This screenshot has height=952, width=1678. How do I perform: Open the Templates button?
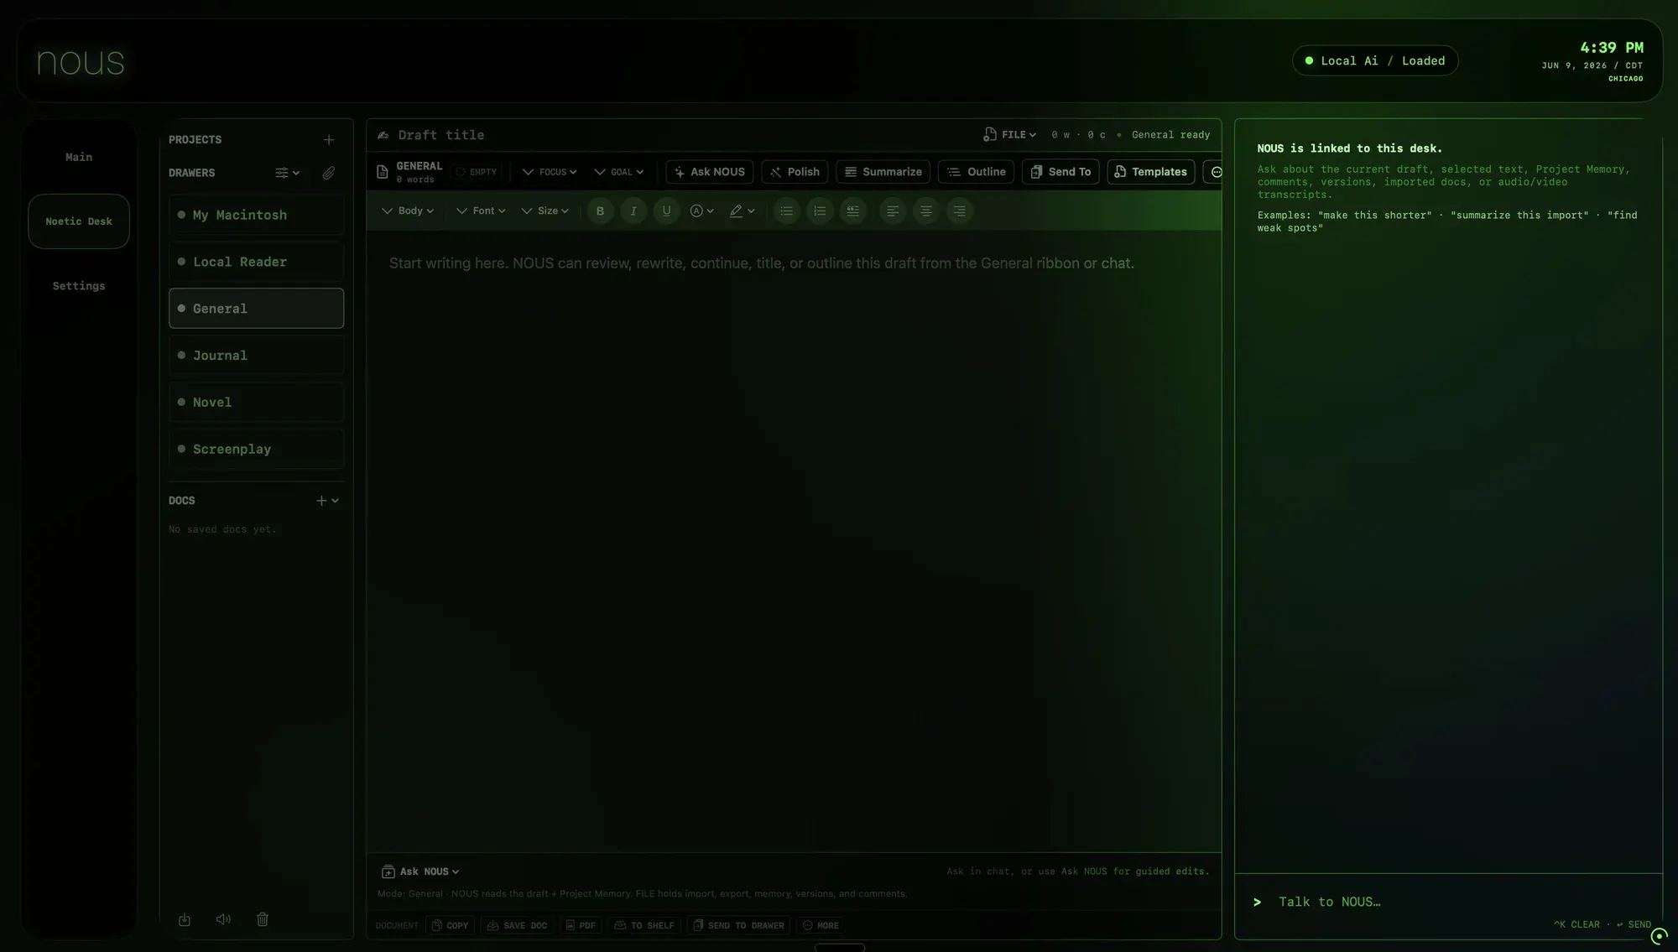coord(1151,172)
